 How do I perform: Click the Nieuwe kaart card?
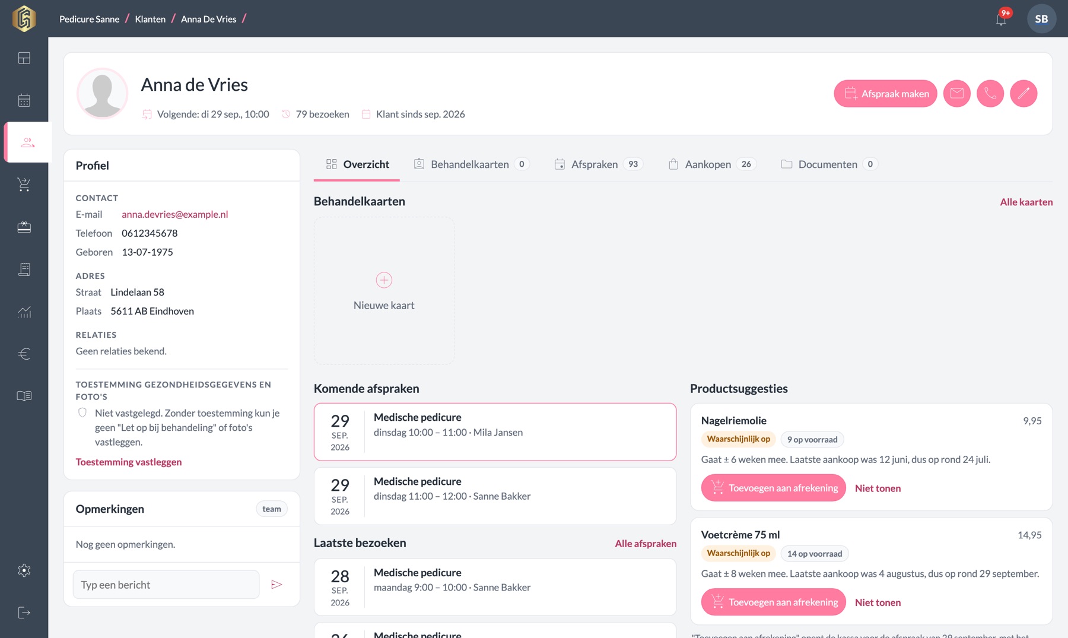click(x=384, y=291)
